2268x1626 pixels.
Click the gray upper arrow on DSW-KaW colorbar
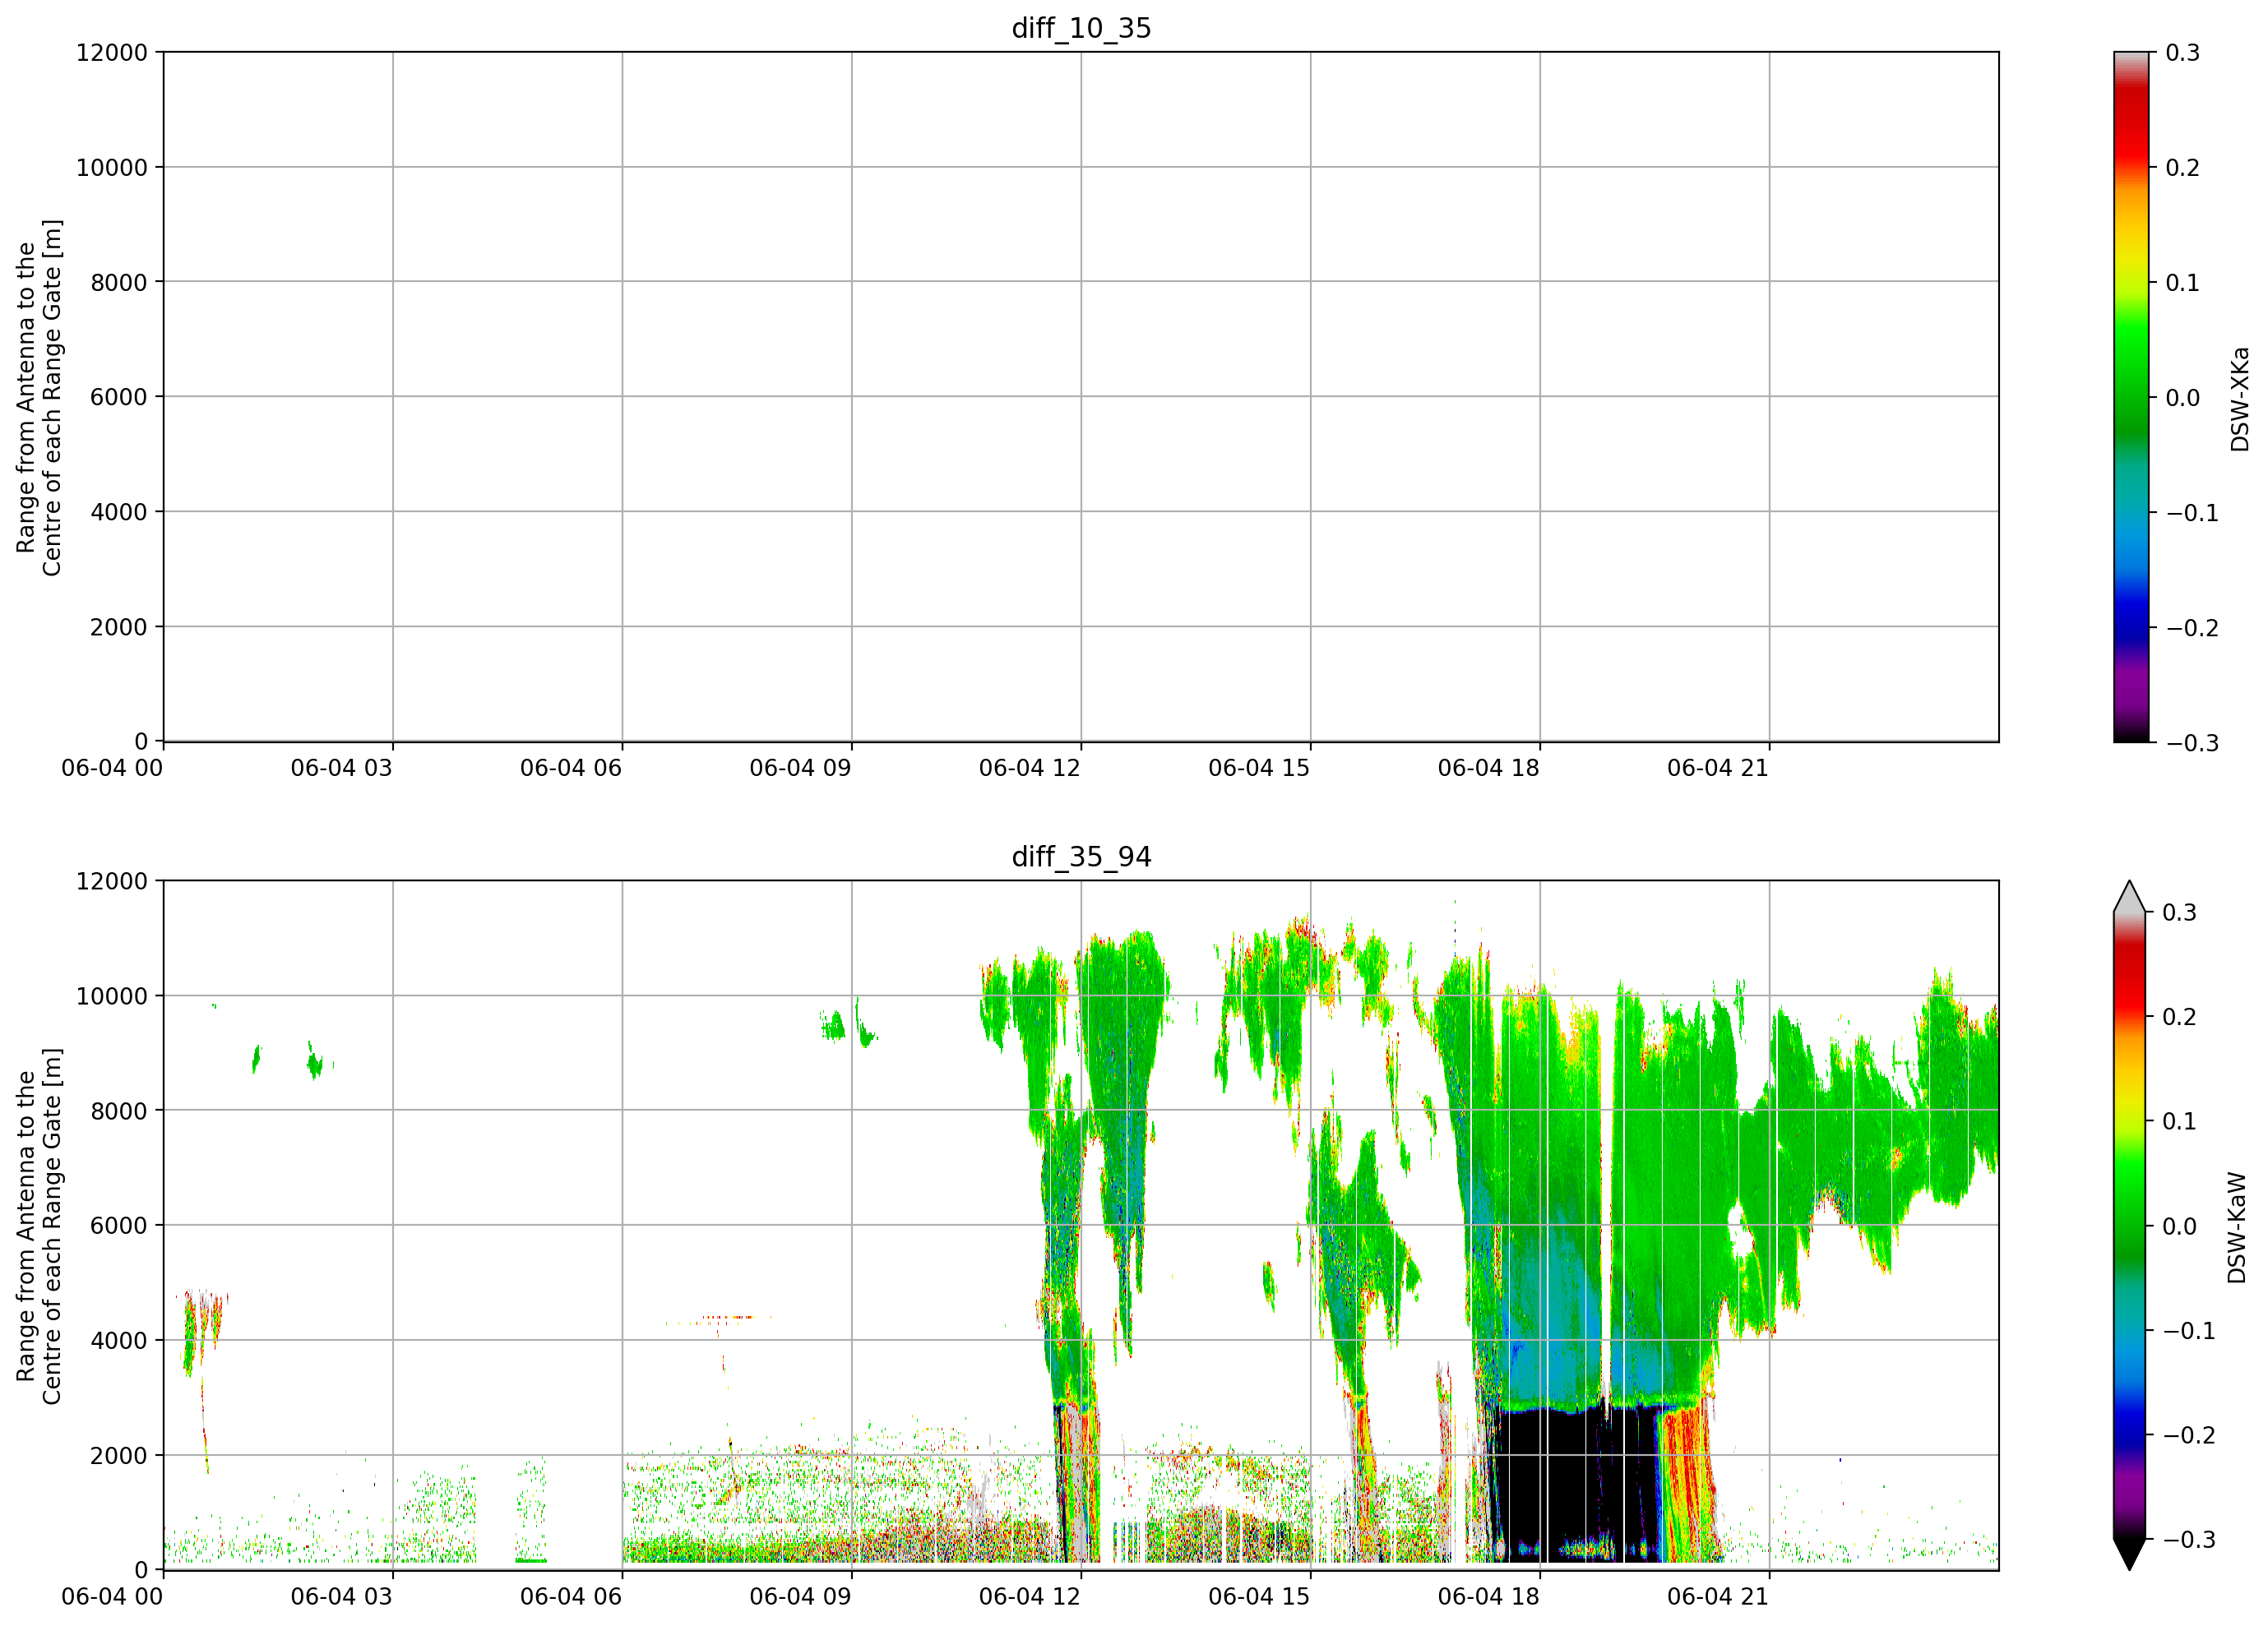[x=2131, y=897]
